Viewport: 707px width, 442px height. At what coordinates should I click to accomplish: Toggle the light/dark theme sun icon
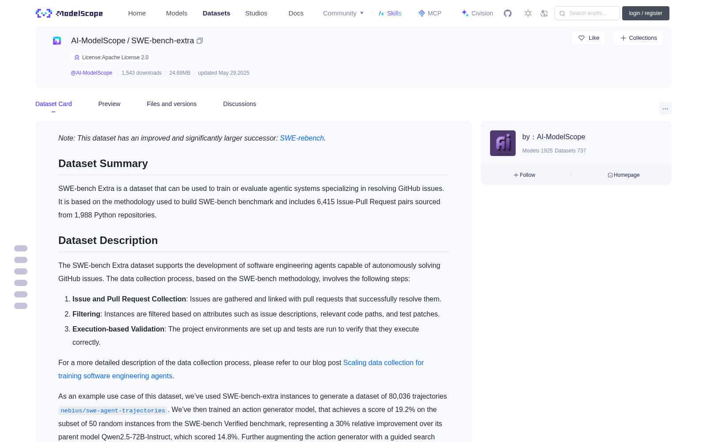(528, 13)
